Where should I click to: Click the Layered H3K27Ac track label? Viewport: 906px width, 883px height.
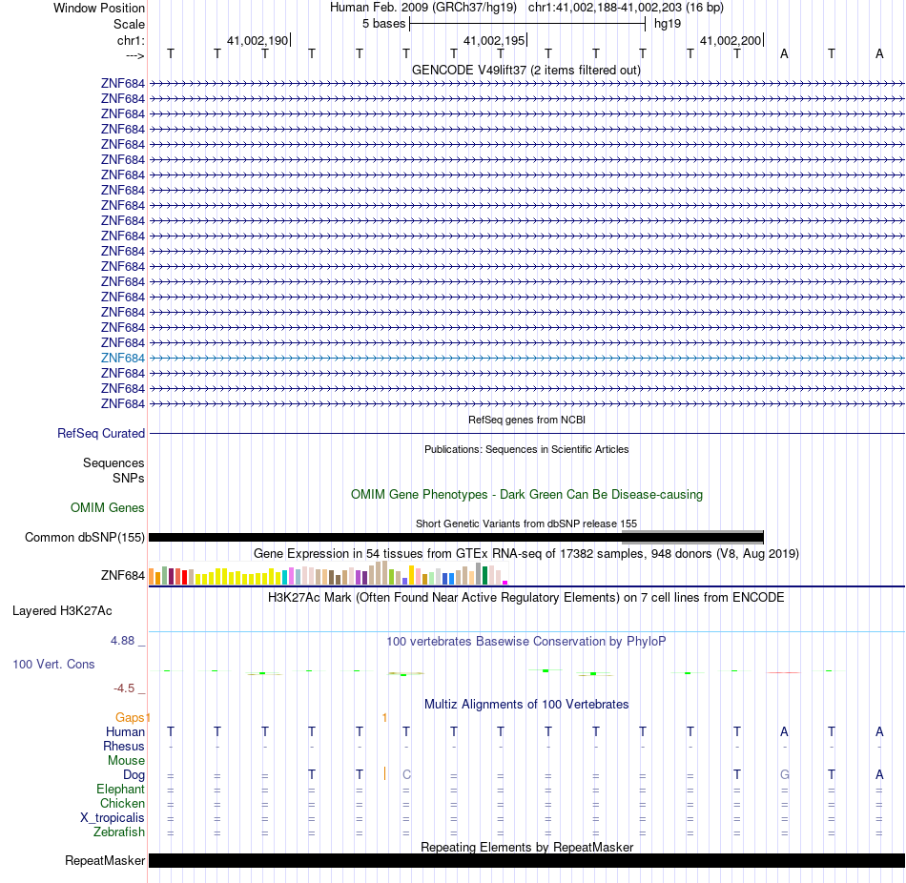pyautogui.click(x=62, y=611)
